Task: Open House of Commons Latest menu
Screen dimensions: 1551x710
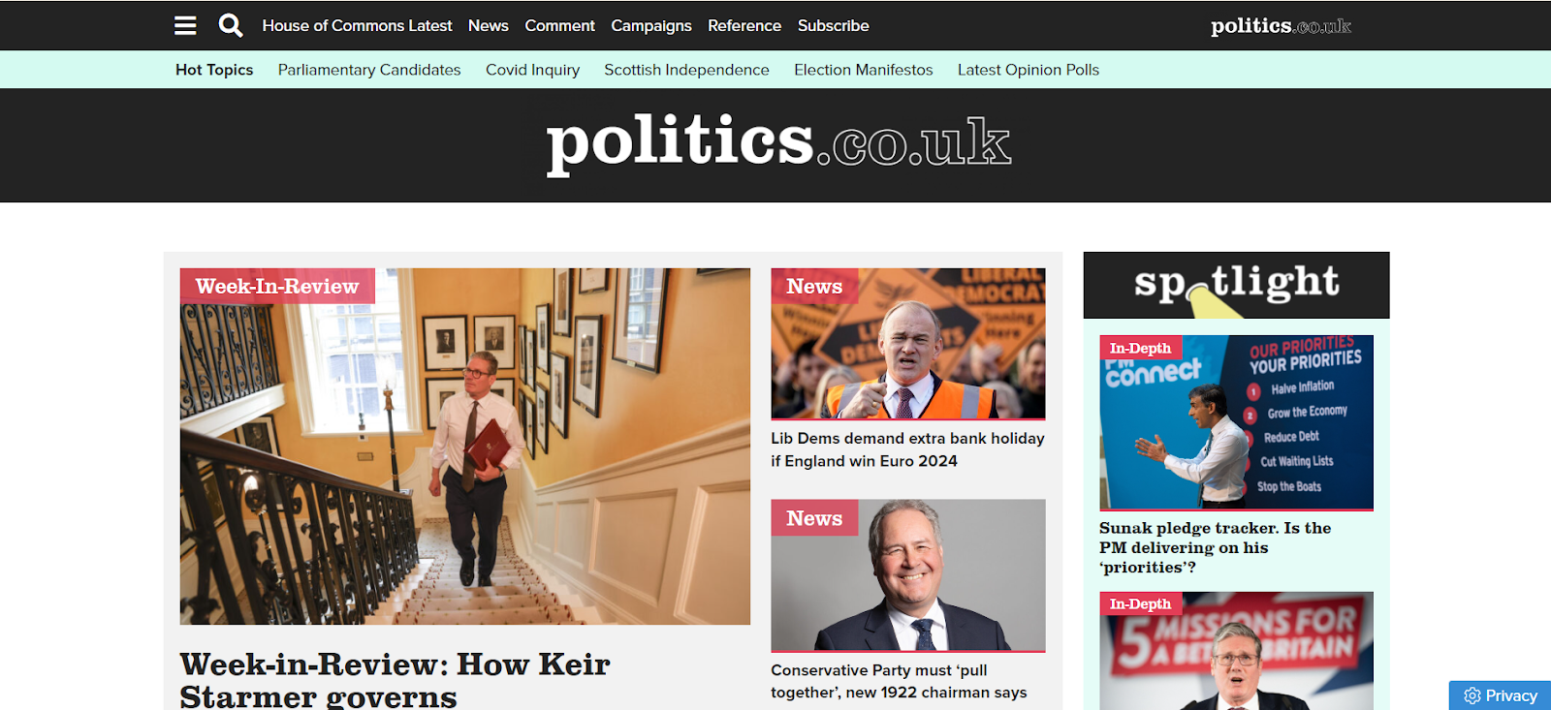Action: click(x=357, y=25)
